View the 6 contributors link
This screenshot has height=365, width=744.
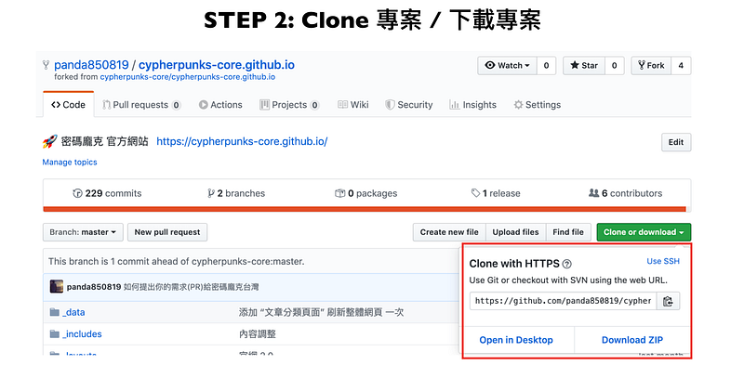click(625, 193)
